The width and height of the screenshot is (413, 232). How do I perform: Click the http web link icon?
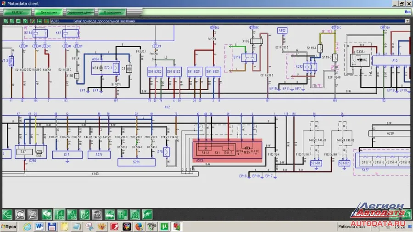[146, 214]
